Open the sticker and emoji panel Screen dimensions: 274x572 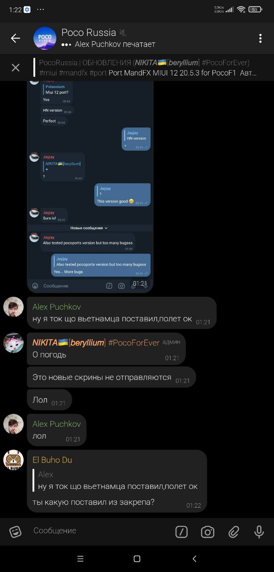coord(16,531)
